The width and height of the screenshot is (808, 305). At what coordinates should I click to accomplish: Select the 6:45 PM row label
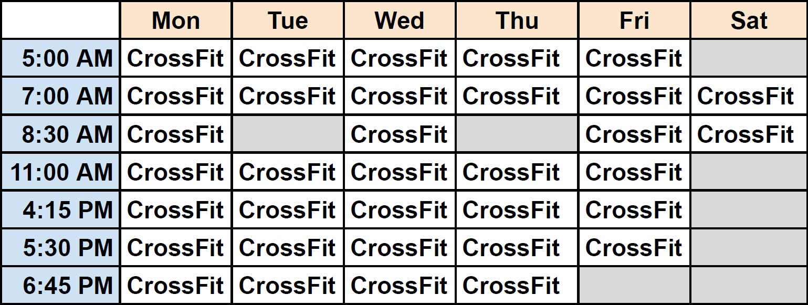point(67,286)
